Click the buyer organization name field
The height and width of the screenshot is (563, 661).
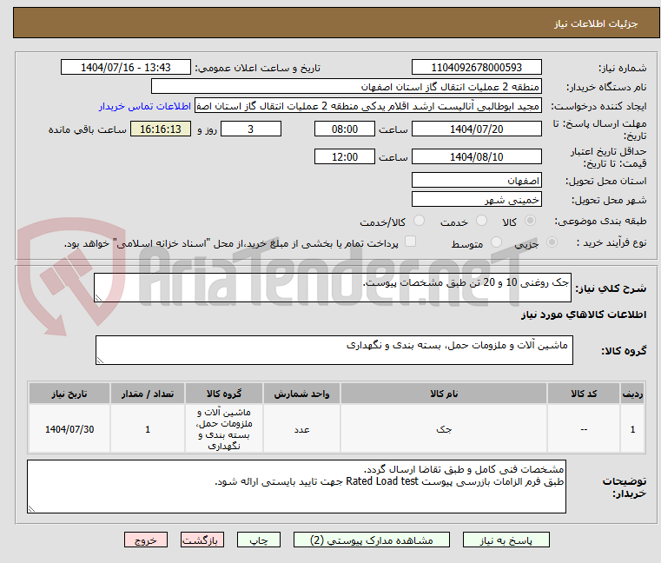346,87
